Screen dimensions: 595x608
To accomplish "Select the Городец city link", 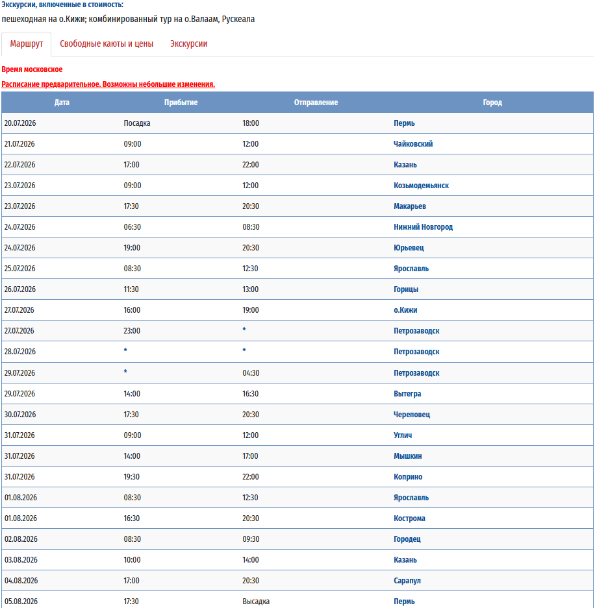I will (x=407, y=539).
